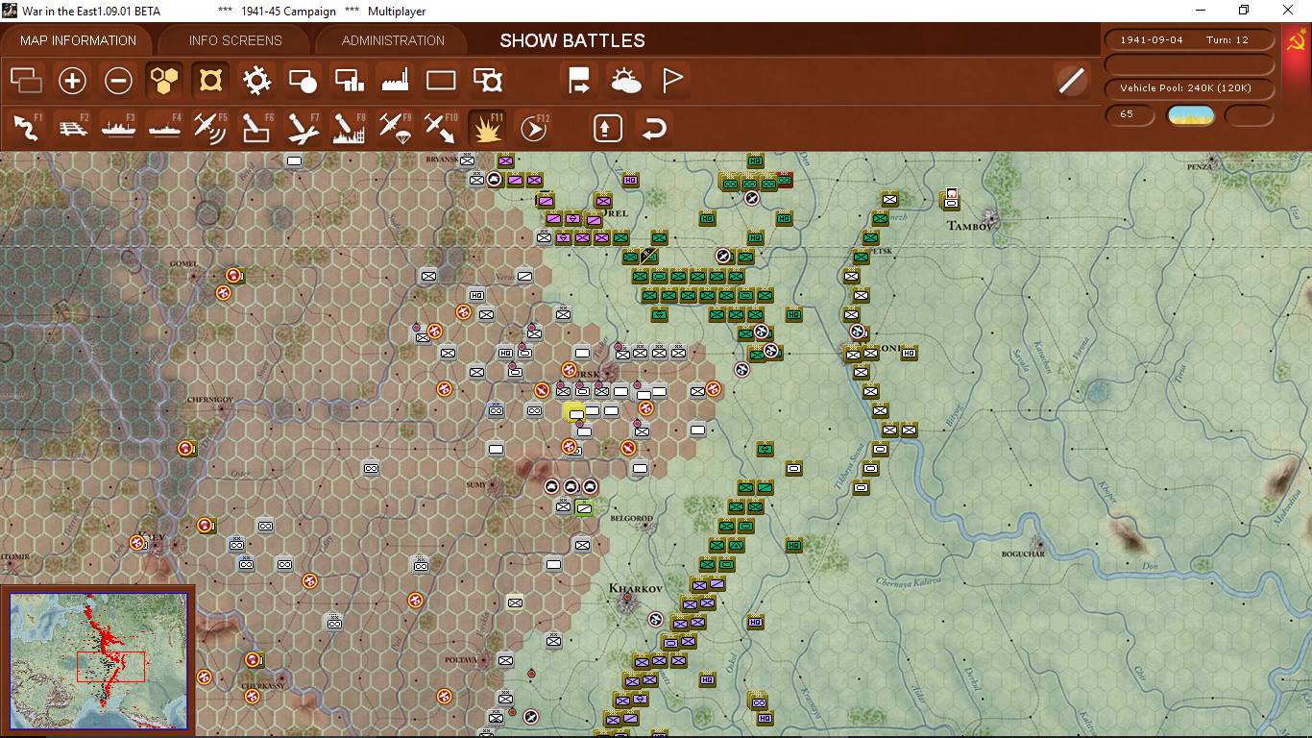Restore the window using title bar button
Image resolution: width=1312 pixels, height=738 pixels.
(1244, 11)
